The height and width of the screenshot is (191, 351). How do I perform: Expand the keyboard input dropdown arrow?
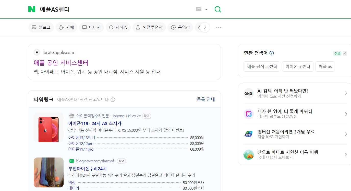point(206,9)
